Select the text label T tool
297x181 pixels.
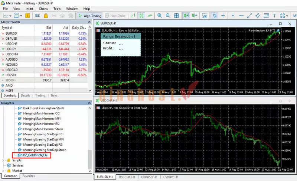[274, 16]
